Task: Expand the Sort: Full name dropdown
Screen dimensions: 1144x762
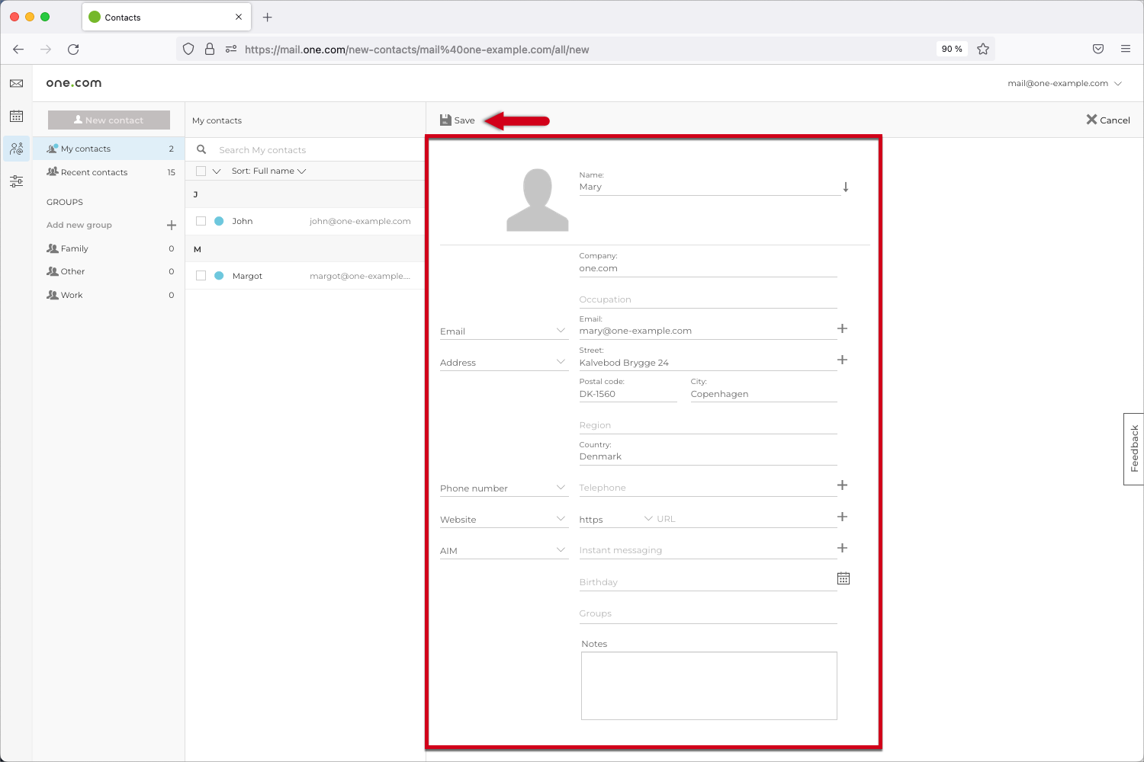Action: [268, 171]
